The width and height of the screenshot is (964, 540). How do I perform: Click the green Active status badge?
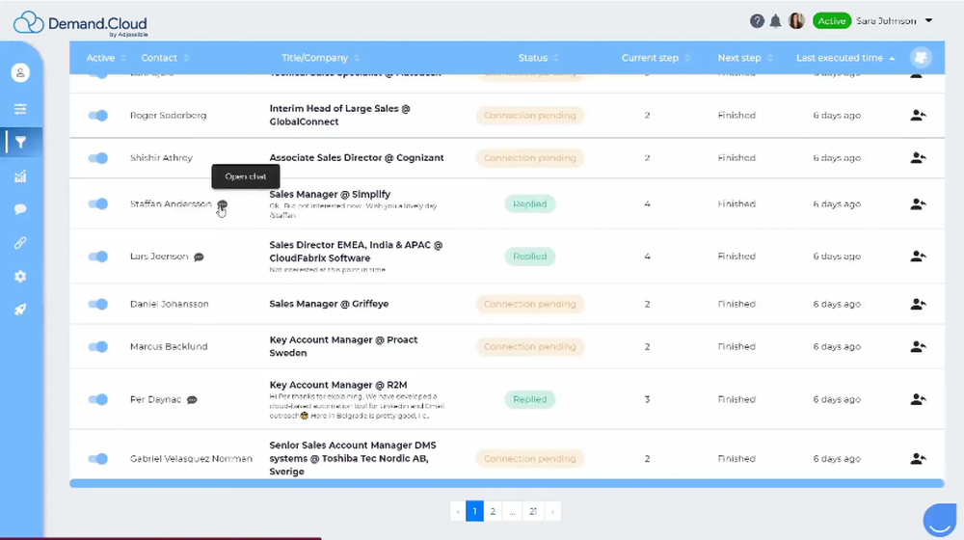(x=832, y=21)
